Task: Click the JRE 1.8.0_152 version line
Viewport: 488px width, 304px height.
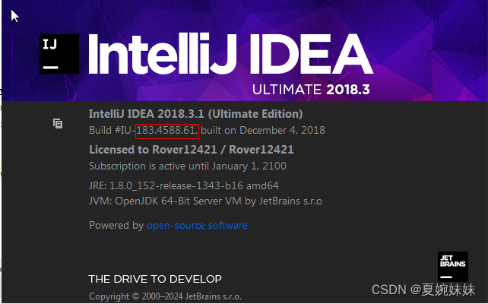Action: click(184, 185)
